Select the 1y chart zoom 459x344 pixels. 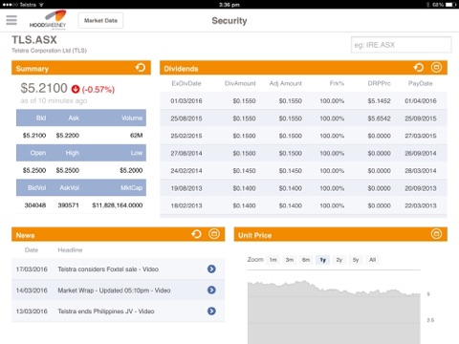[322, 260]
